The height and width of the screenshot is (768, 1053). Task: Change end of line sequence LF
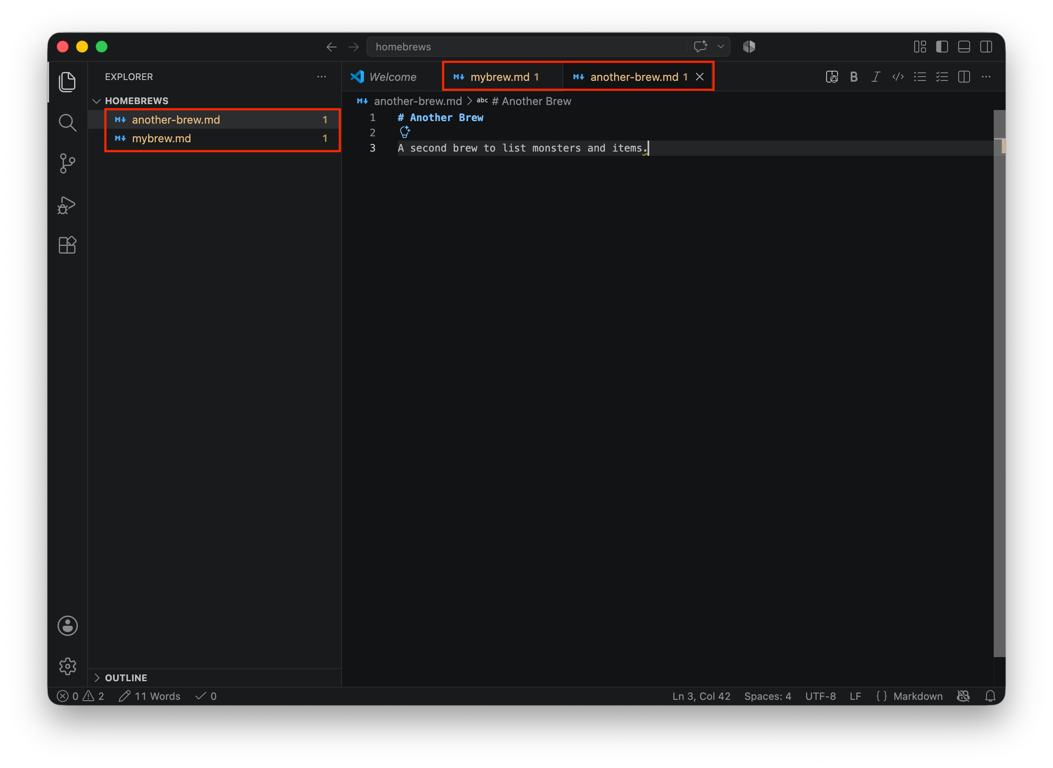click(855, 696)
